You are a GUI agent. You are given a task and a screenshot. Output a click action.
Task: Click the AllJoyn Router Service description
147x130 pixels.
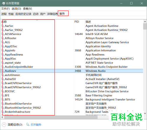[x=99, y=38]
